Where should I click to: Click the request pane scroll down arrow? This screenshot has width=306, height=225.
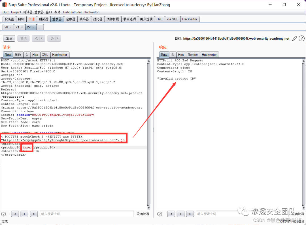tap(149, 208)
